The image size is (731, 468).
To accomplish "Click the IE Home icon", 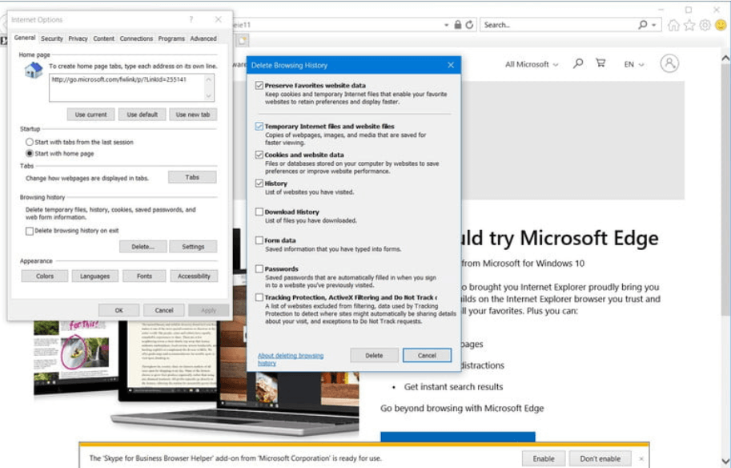I will tap(673, 25).
